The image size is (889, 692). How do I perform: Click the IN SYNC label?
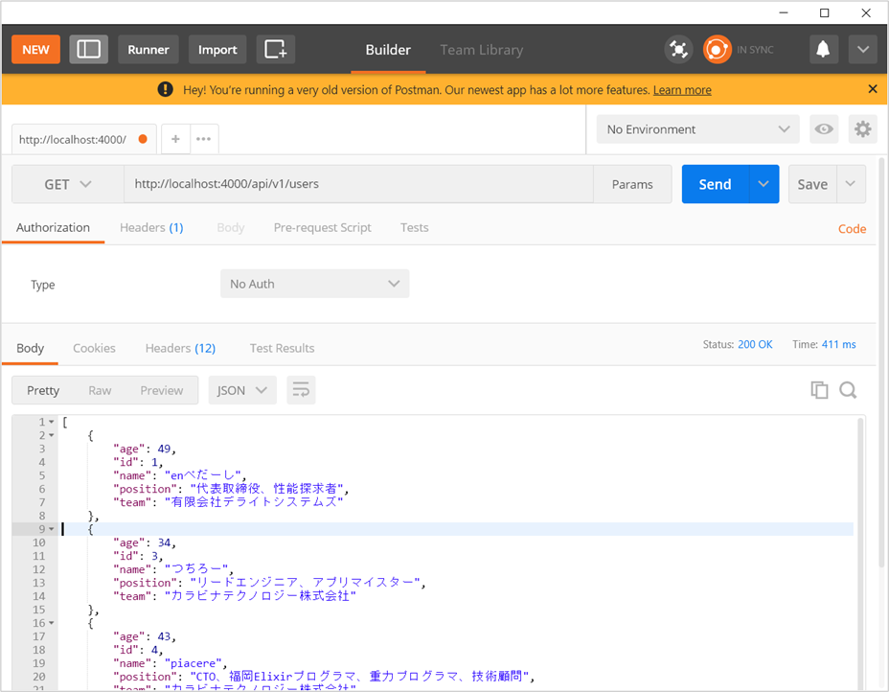(x=755, y=50)
